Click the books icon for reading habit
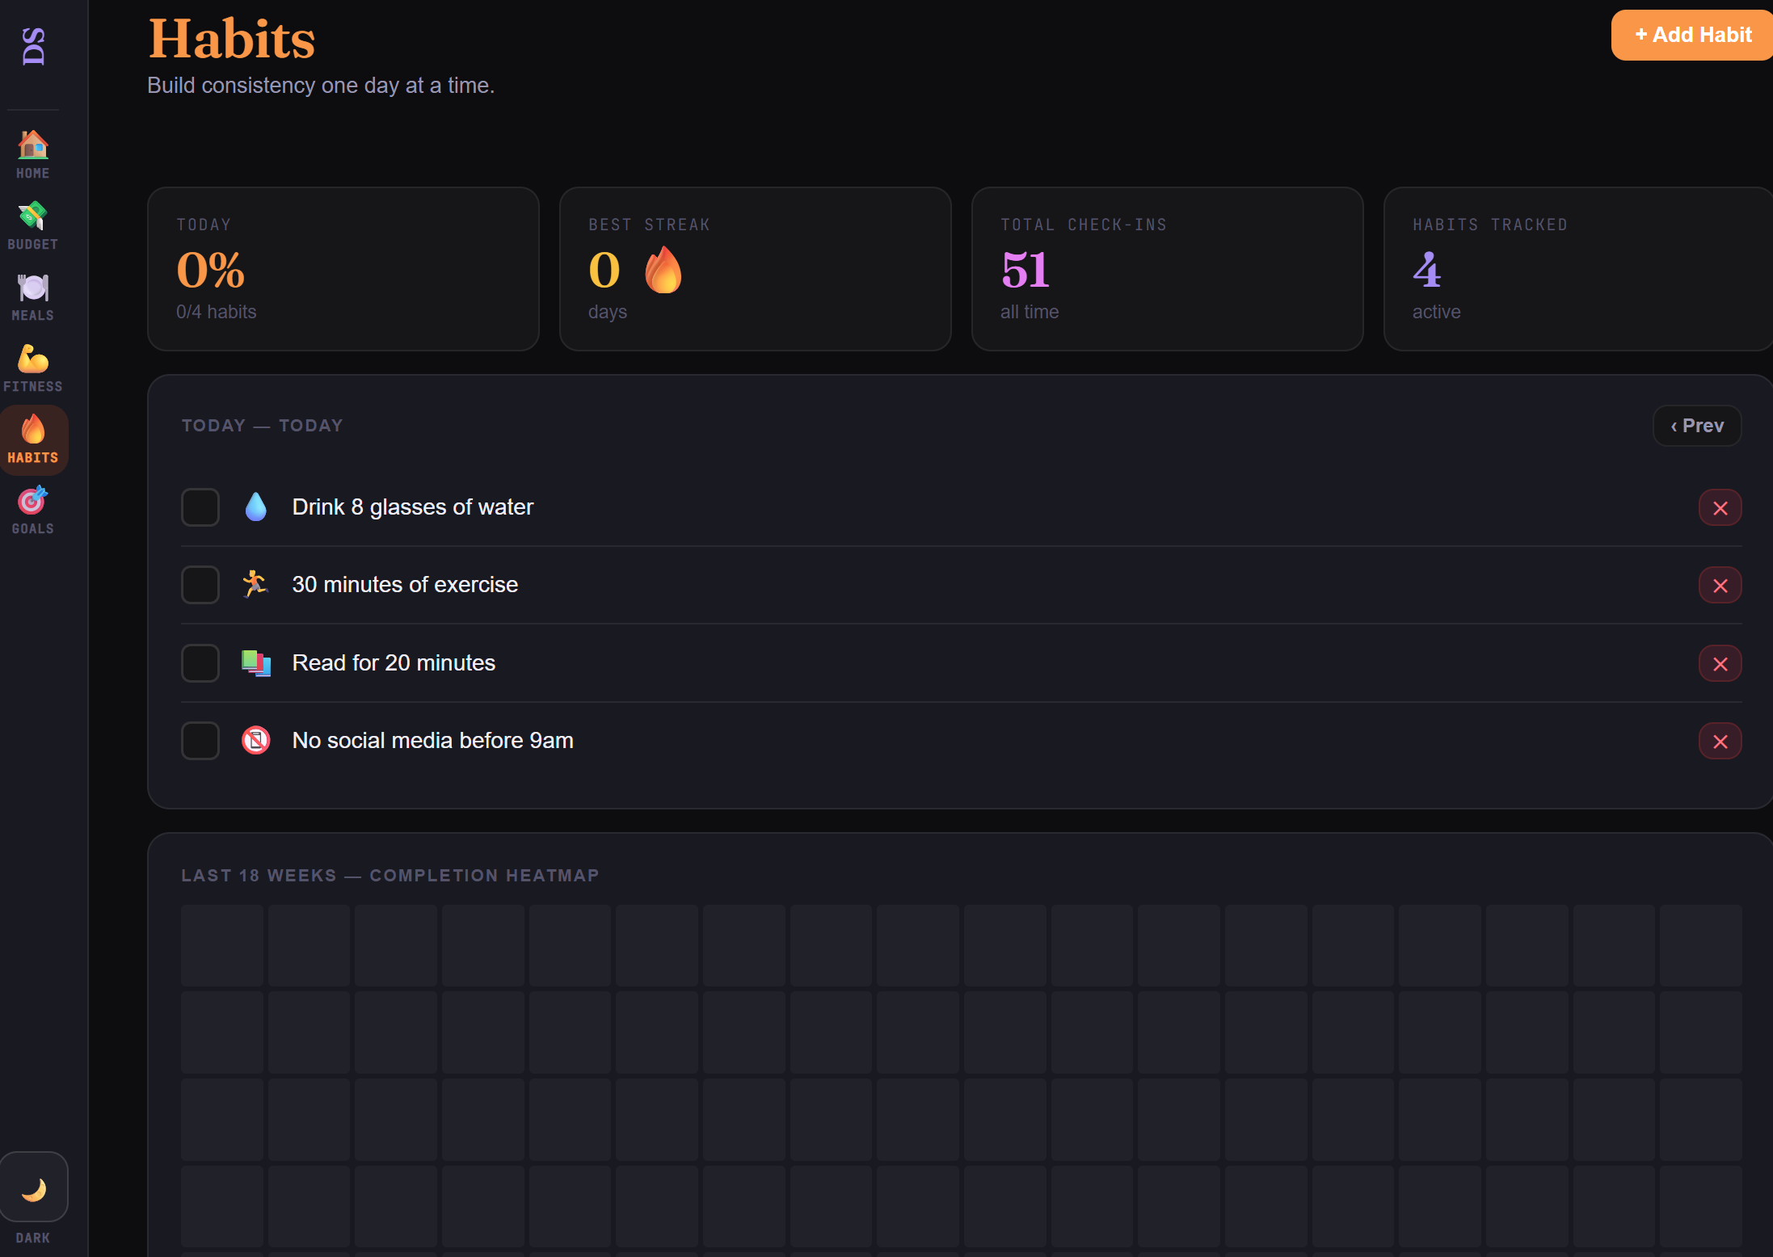The width and height of the screenshot is (1773, 1257). (256, 662)
